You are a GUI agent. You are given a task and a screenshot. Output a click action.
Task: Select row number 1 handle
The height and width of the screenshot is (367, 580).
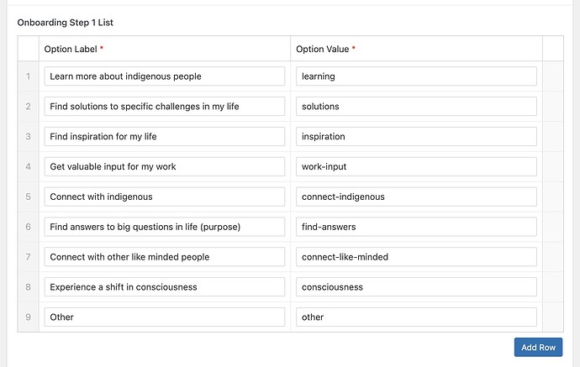pos(28,76)
